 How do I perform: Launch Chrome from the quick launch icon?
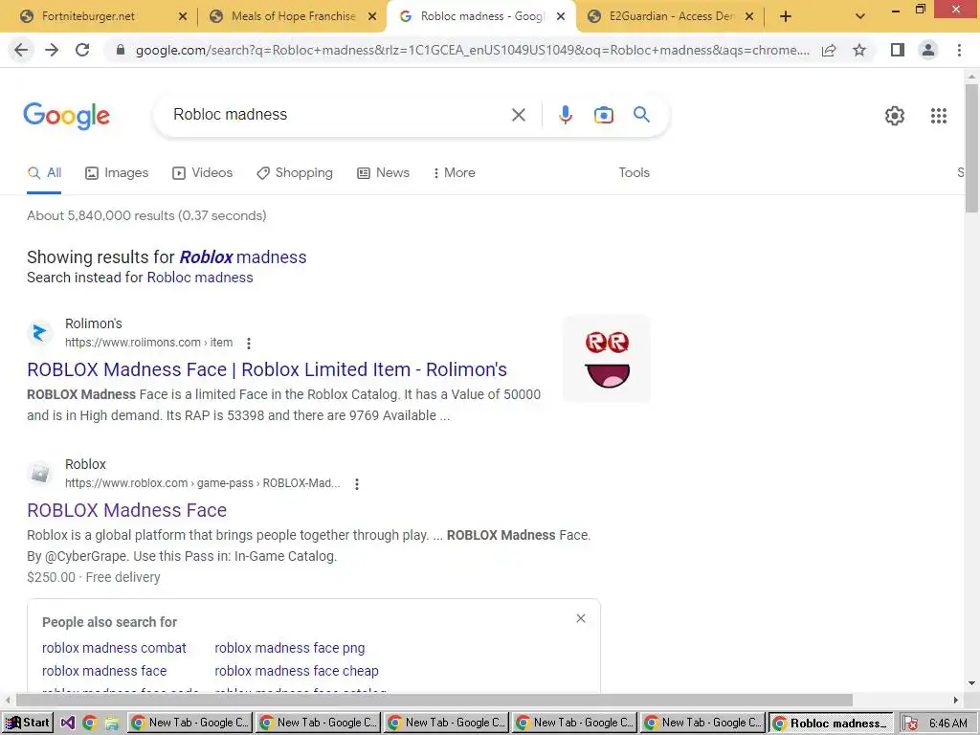89,724
